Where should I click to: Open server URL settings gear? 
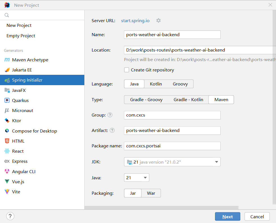pos(159,20)
